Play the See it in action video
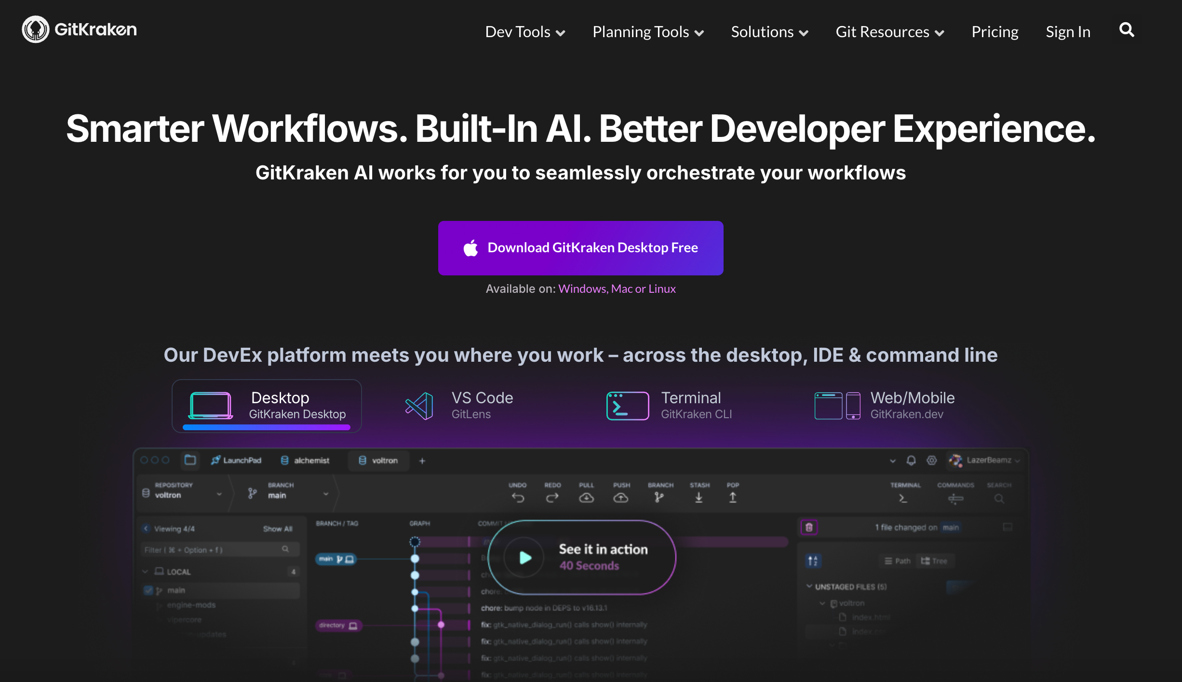The width and height of the screenshot is (1182, 682). (525, 558)
